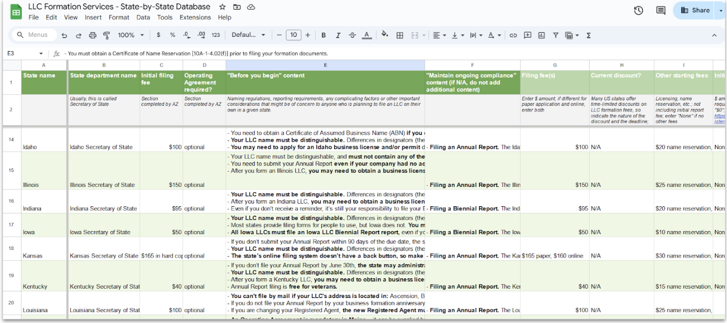
Task: Toggle bold formatting on
Action: [324, 35]
